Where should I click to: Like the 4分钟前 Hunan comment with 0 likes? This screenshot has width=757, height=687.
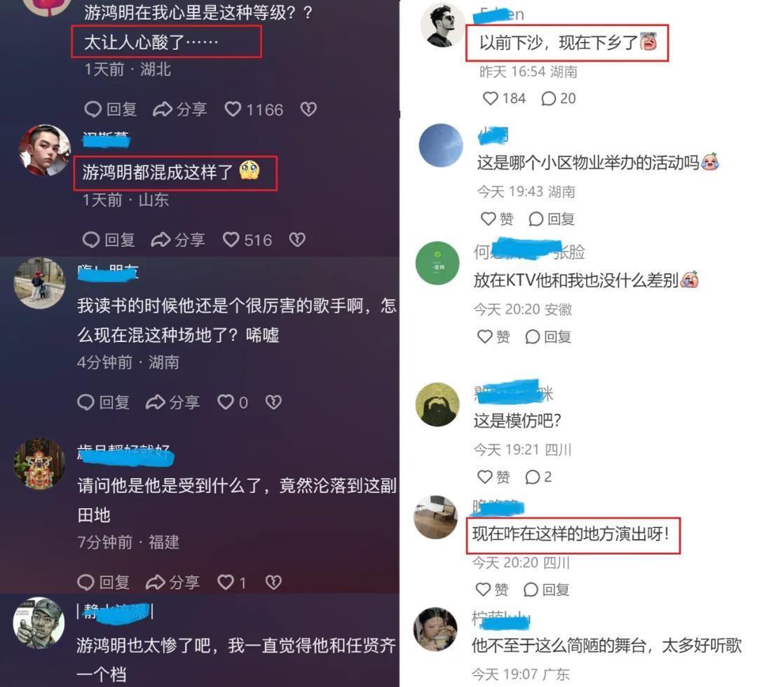pyautogui.click(x=233, y=402)
